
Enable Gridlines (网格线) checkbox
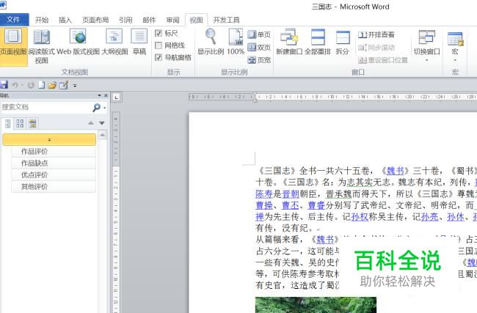[x=159, y=45]
